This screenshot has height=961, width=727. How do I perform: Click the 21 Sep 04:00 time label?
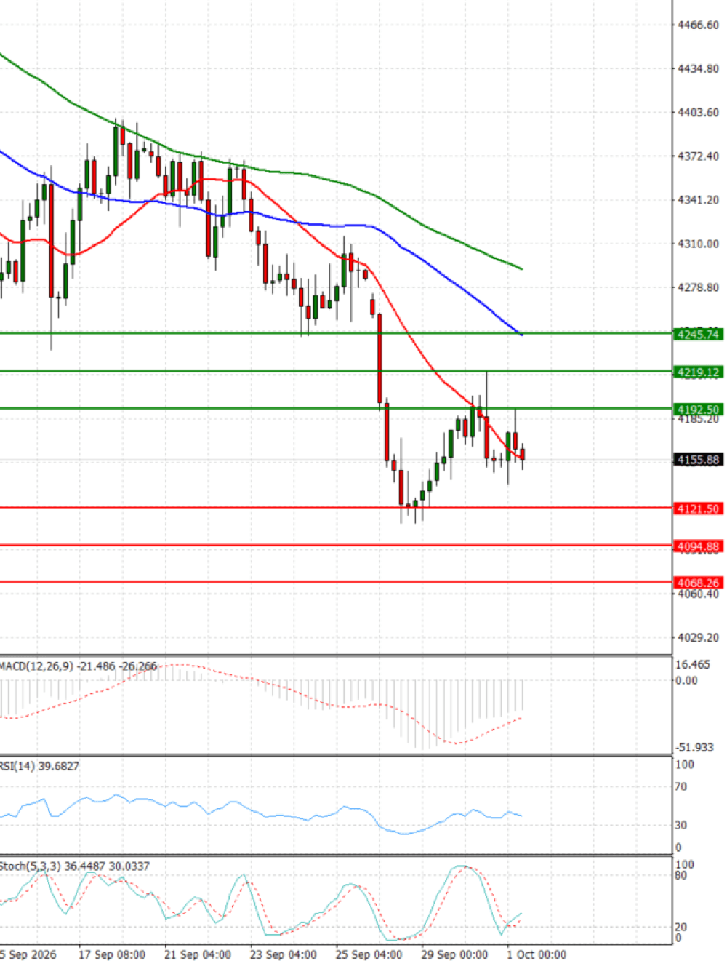click(198, 954)
